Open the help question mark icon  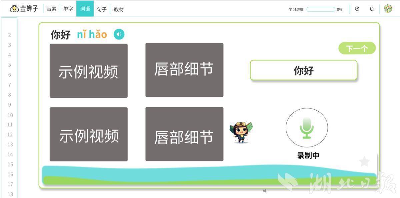(357, 9)
